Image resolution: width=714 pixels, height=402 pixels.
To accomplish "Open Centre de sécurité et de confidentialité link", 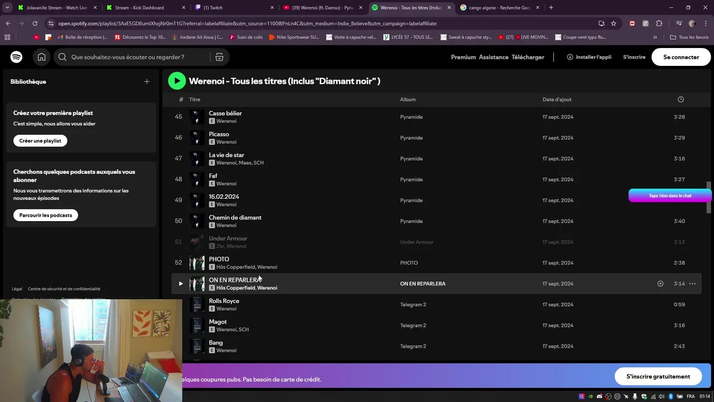I will click(x=64, y=289).
